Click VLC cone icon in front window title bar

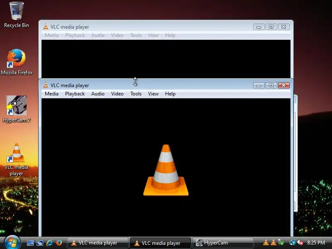click(x=46, y=85)
